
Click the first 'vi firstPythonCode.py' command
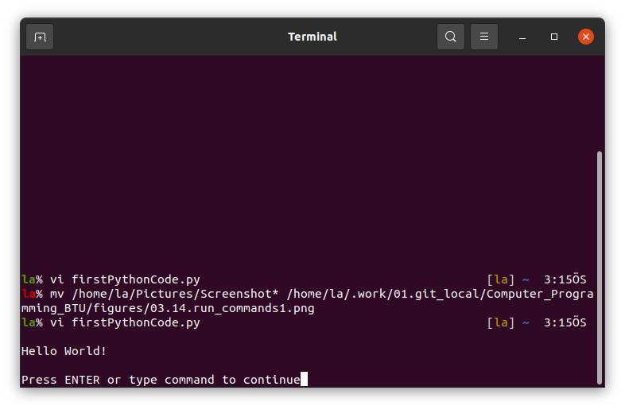(125, 279)
